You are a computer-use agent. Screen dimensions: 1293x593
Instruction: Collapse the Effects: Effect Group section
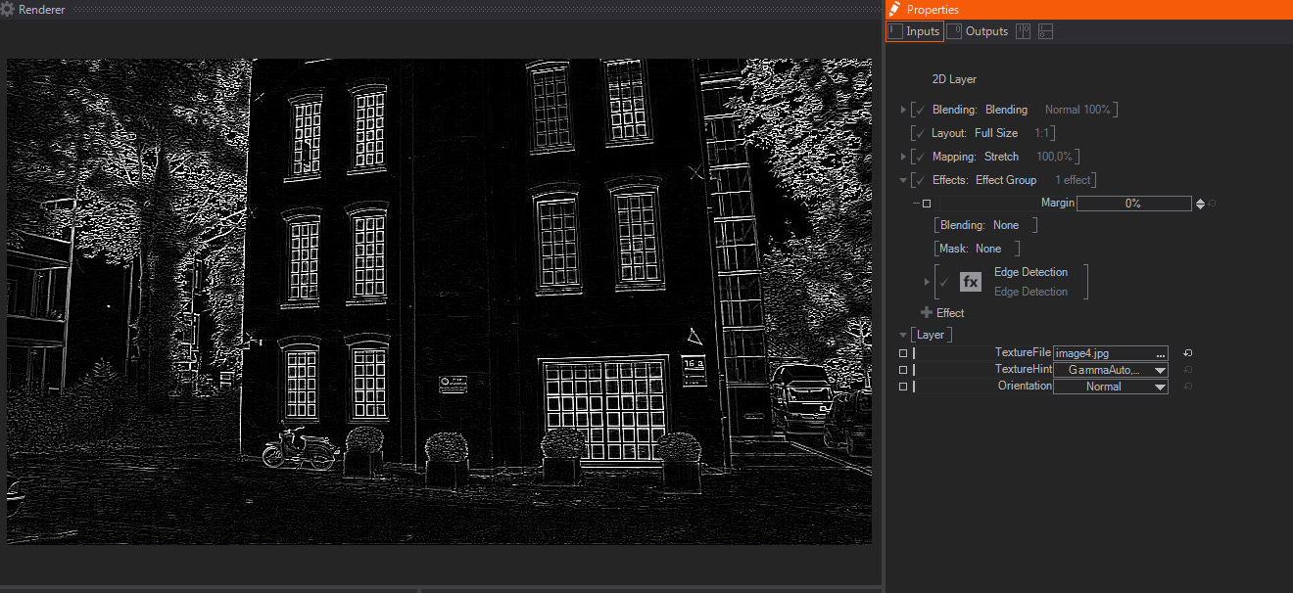pyautogui.click(x=903, y=179)
